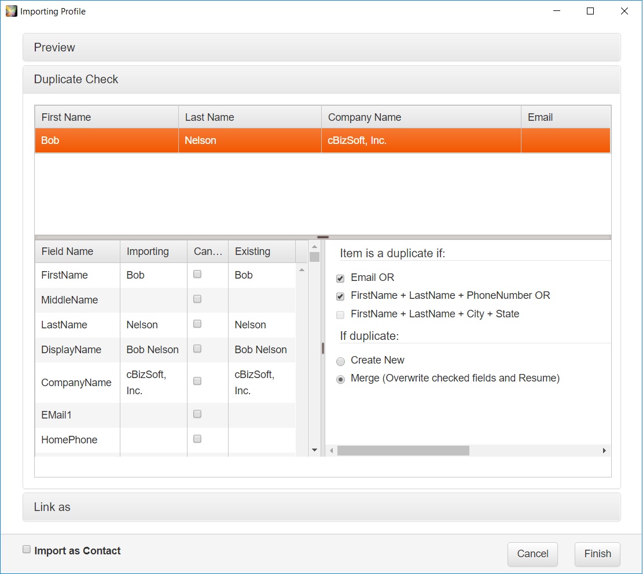643x574 pixels.
Task: Click the horizontal splitter handle below top grid
Action: click(x=323, y=237)
